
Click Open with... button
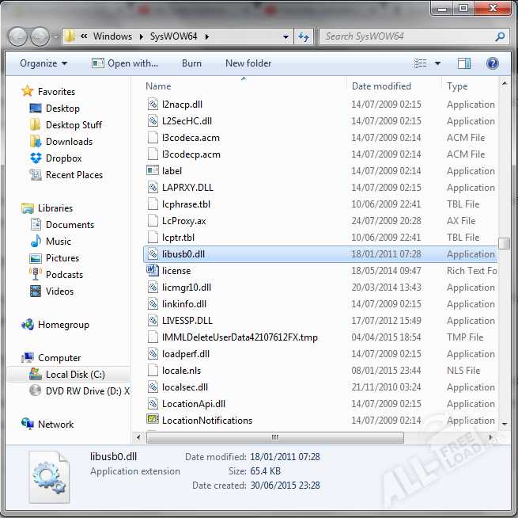click(125, 63)
